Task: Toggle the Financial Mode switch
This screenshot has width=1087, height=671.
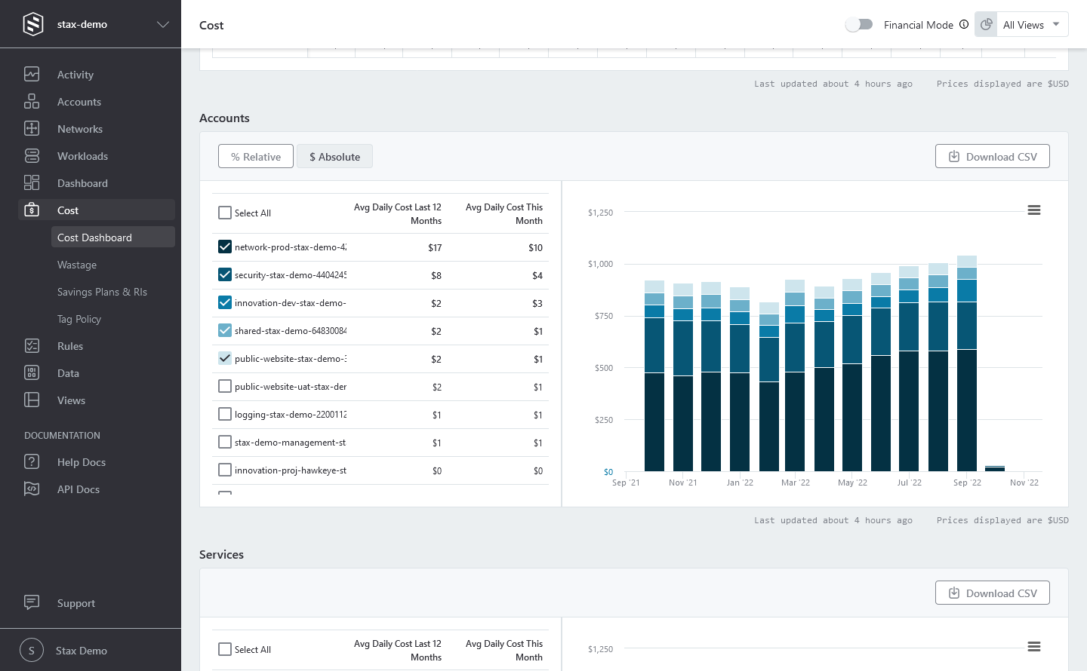Action: (859, 24)
